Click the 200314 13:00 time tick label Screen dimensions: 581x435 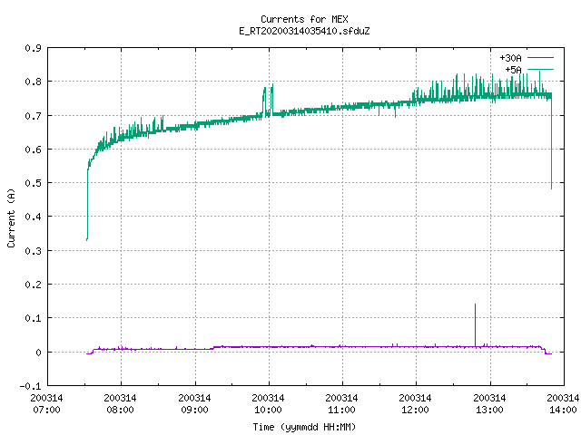(490, 403)
